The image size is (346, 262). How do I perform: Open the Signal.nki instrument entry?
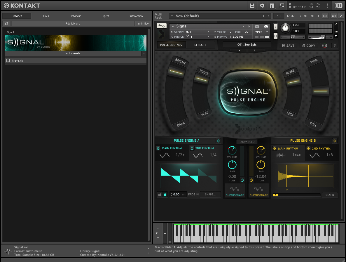(x=76, y=60)
